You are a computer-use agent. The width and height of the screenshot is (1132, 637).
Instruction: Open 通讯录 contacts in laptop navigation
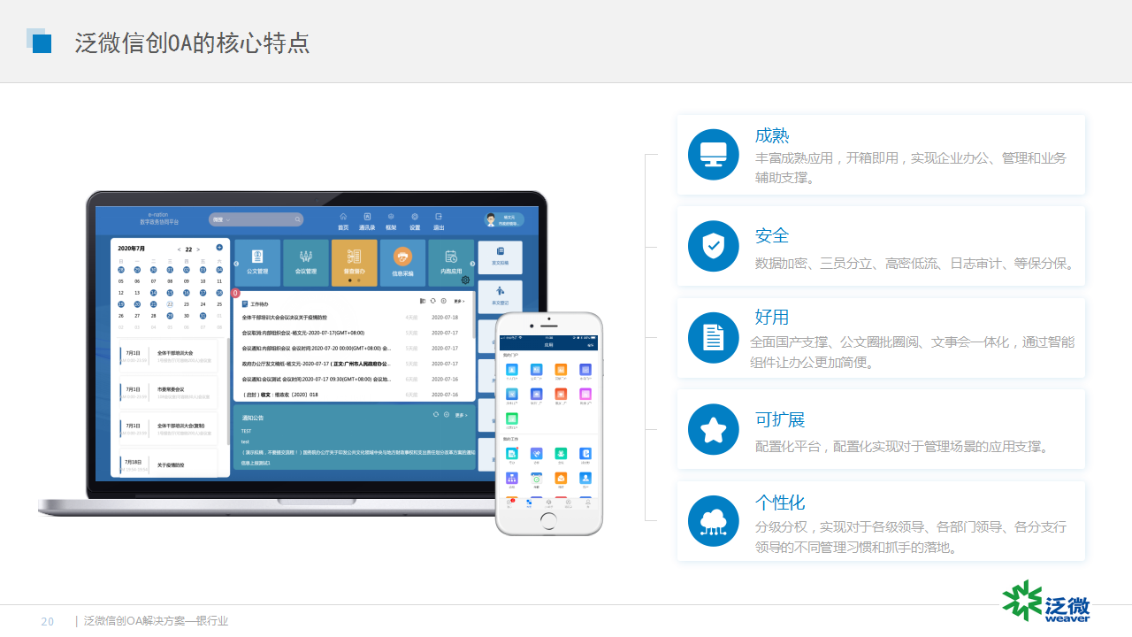click(x=367, y=222)
